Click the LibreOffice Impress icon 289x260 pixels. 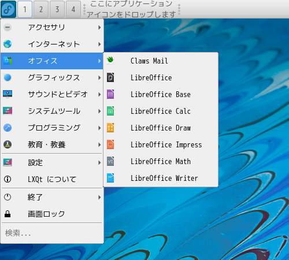110,144
